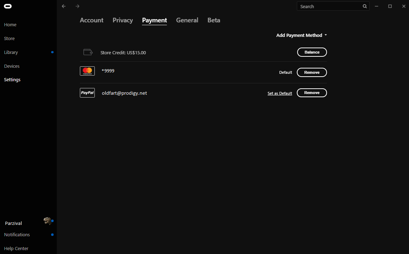The image size is (409, 254).
Task: Open Parzival's profile avatar
Action: tap(47, 221)
